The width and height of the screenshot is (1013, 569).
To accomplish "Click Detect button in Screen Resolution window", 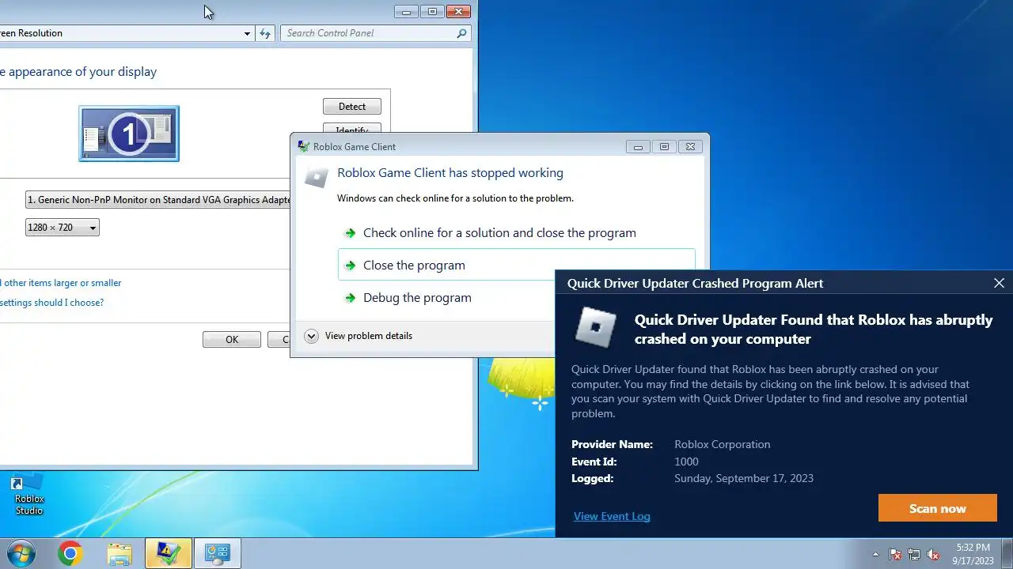I will click(352, 107).
